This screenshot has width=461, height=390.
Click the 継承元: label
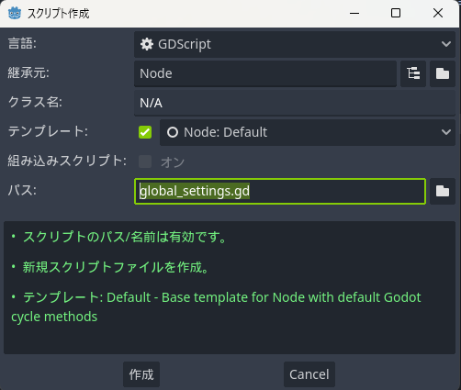point(28,72)
